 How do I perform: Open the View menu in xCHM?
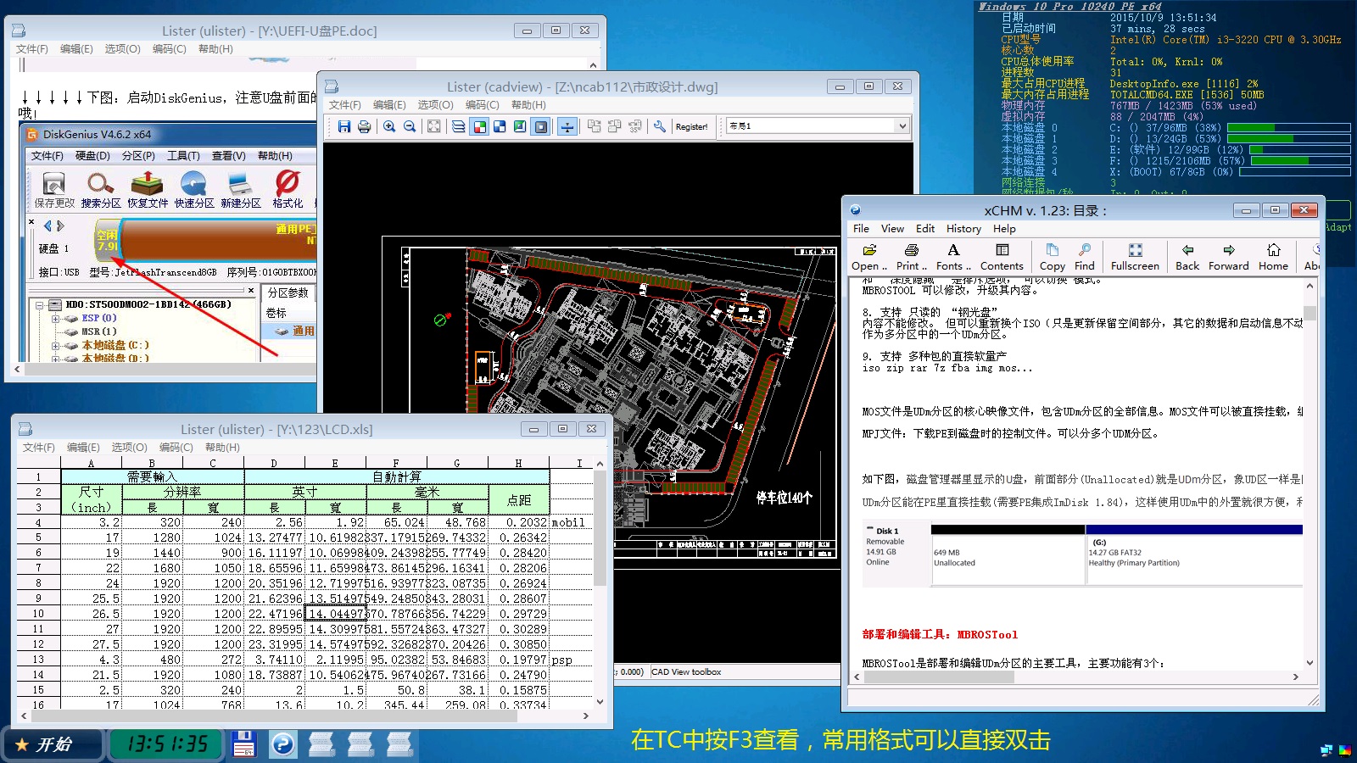pos(892,229)
